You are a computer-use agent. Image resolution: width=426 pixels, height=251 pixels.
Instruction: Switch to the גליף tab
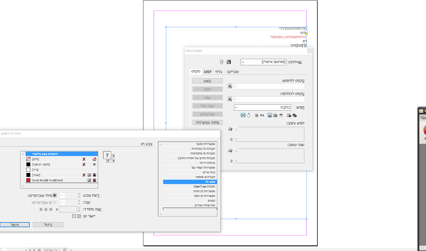pos(219,72)
